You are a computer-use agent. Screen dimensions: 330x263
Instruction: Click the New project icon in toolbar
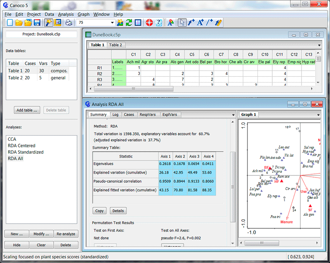pyautogui.click(x=9, y=23)
